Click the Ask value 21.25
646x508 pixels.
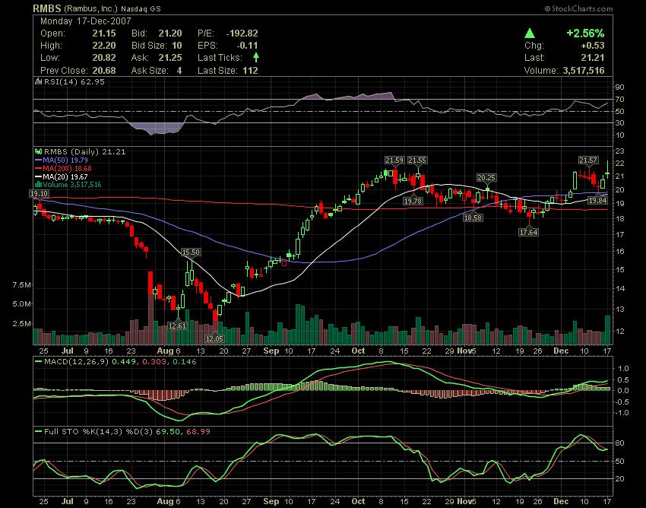click(169, 58)
